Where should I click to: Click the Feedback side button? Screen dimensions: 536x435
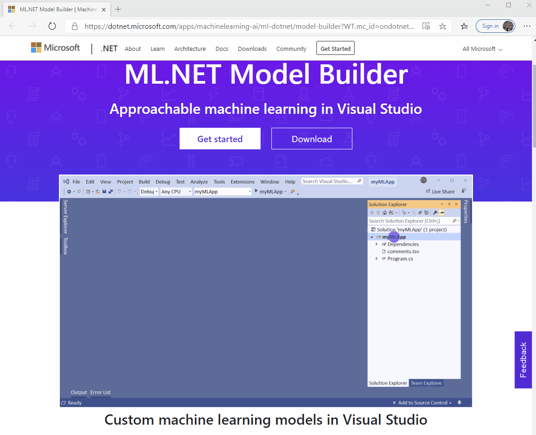coord(523,360)
